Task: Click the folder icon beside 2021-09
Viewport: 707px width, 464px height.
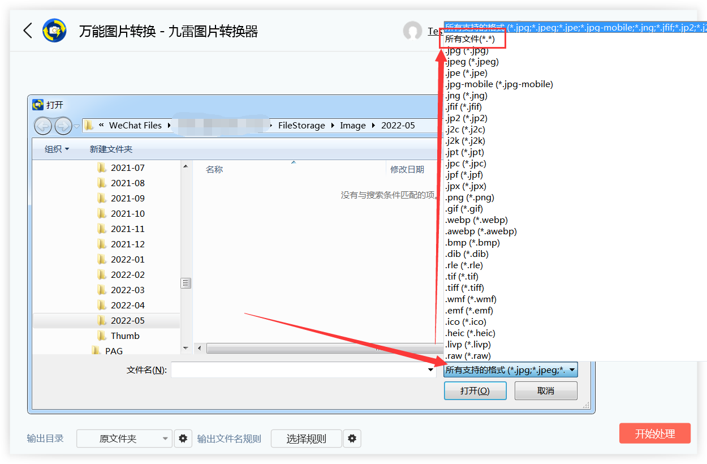Action: pos(102,198)
